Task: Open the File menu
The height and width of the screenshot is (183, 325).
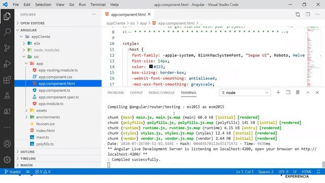Action: pyautogui.click(x=16, y=5)
